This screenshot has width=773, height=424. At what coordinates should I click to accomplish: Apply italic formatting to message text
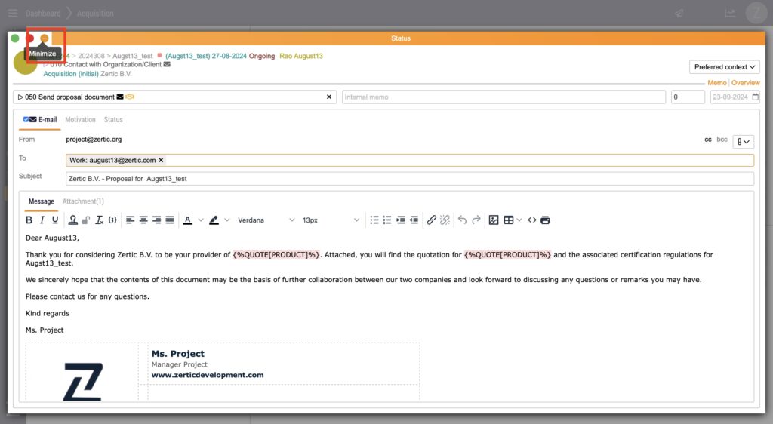tap(42, 220)
